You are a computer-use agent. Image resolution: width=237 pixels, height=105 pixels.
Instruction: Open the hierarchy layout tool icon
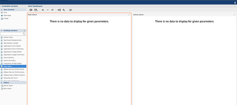pyautogui.click(x=59, y=10)
